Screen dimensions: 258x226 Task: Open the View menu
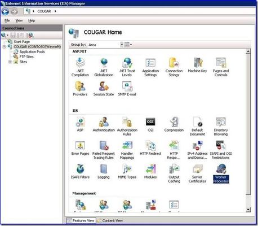pos(19,20)
